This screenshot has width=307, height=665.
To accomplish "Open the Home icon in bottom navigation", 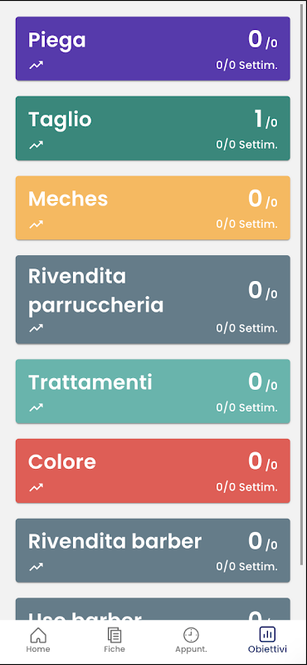I will [x=38, y=635].
